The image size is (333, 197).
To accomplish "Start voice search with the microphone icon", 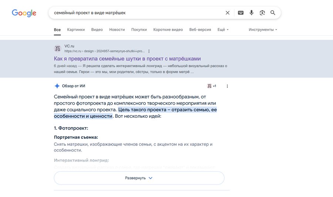I will pyautogui.click(x=252, y=13).
